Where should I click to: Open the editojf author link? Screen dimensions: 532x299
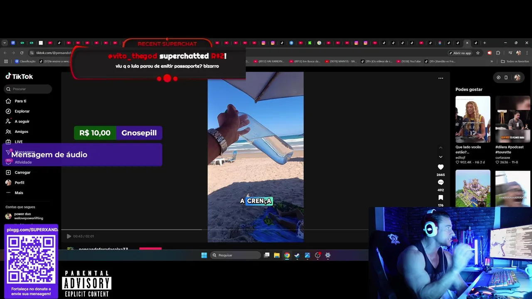(461, 157)
